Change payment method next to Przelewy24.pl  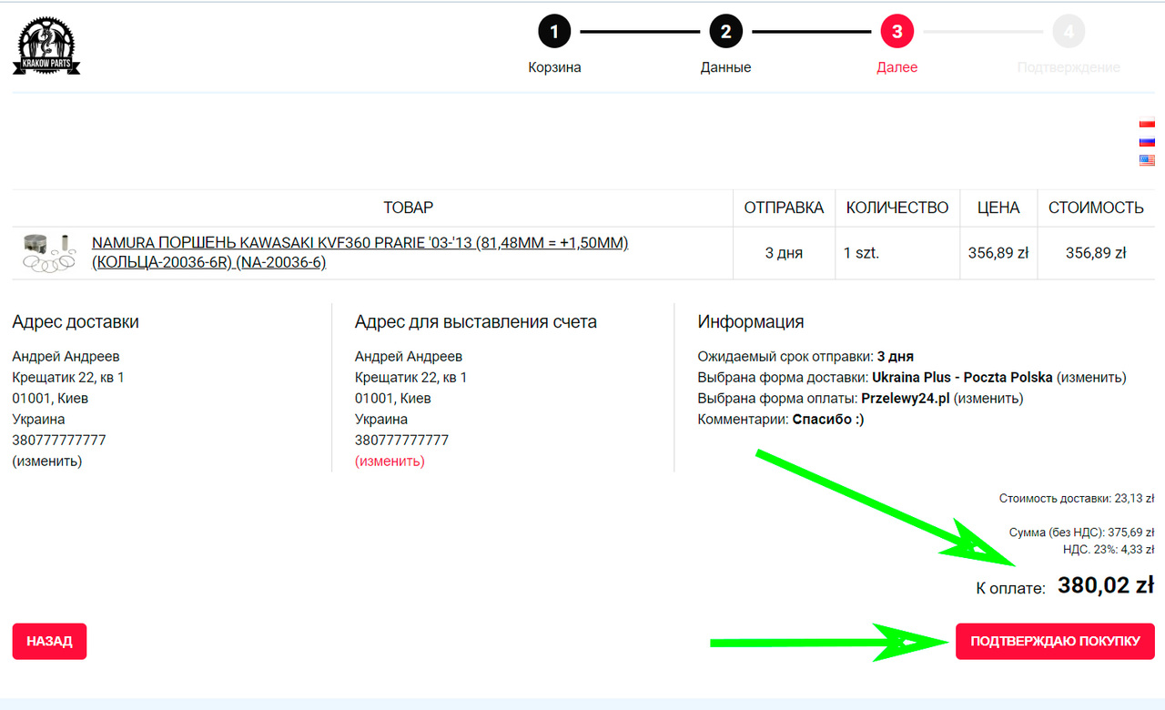(x=988, y=399)
